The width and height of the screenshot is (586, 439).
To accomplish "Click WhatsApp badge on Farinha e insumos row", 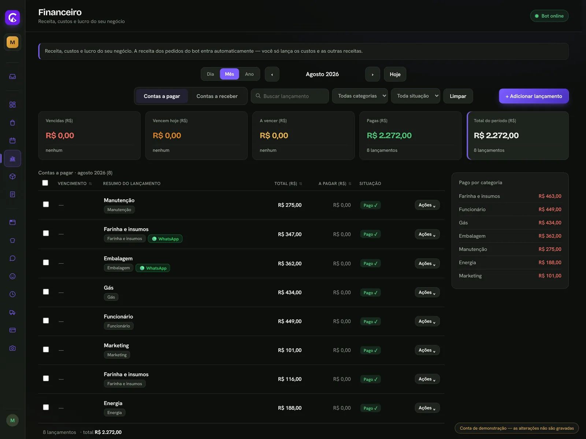I will pos(165,239).
